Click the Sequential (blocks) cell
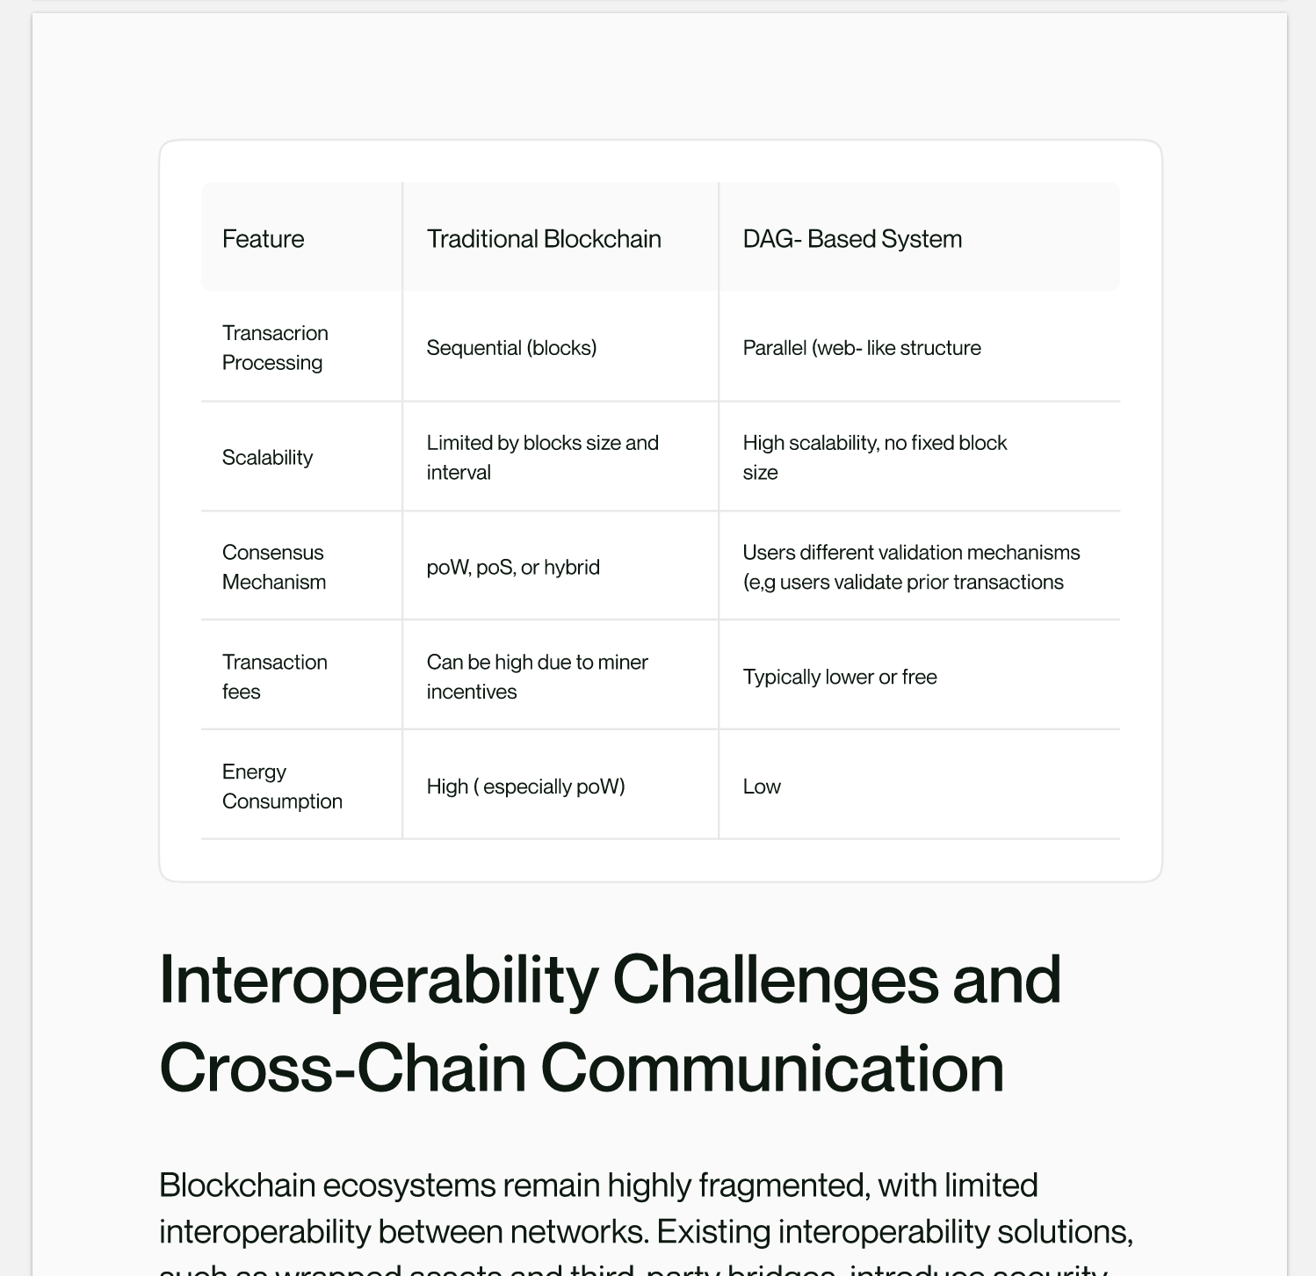 point(511,348)
